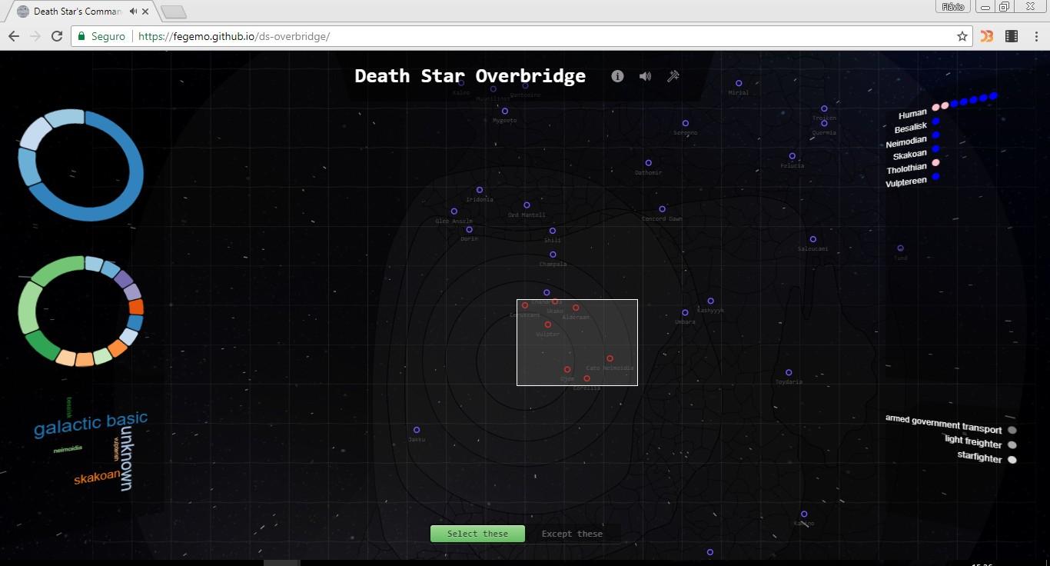The height and width of the screenshot is (566, 1050).
Task: Toggle the starfighter vehicle dot
Action: (1012, 460)
